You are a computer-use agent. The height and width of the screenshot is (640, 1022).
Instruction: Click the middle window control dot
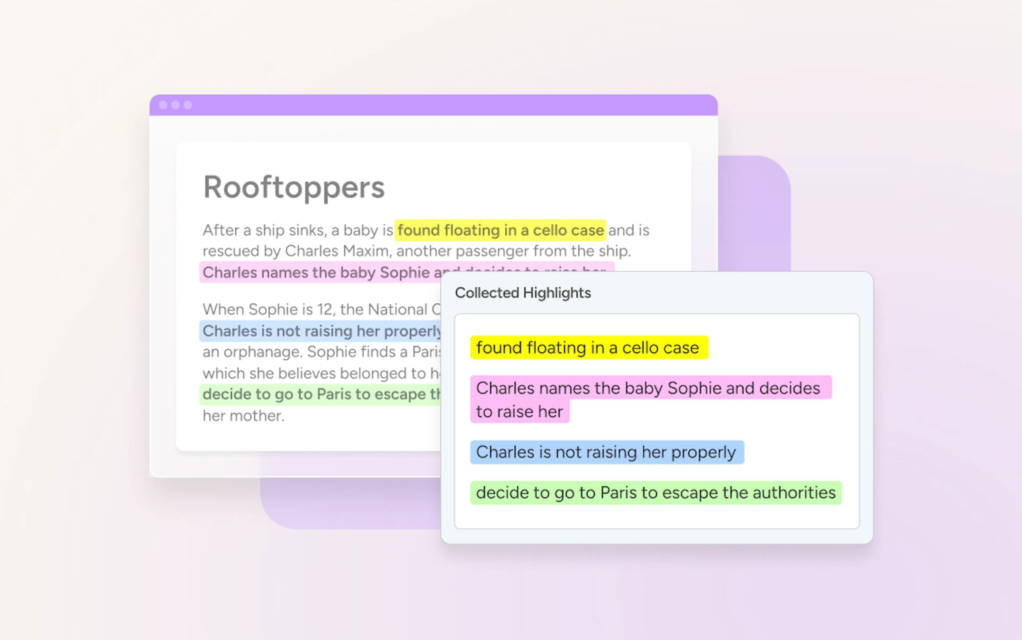click(175, 105)
